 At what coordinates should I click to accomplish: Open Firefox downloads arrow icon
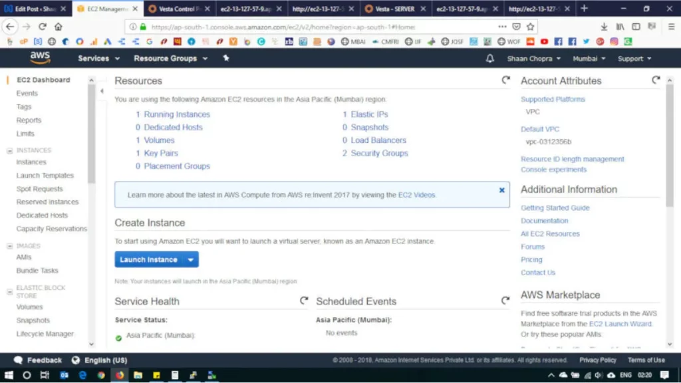[x=604, y=27]
